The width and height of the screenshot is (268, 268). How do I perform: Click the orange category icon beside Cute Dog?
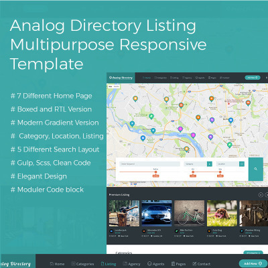pyautogui.click(x=209, y=231)
